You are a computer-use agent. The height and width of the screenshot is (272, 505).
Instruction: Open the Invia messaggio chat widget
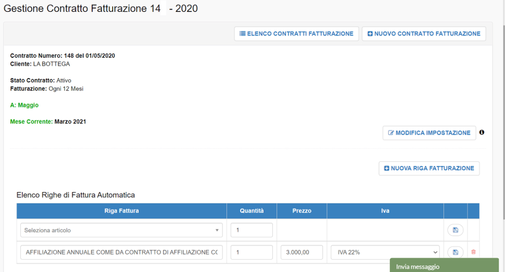444,266
